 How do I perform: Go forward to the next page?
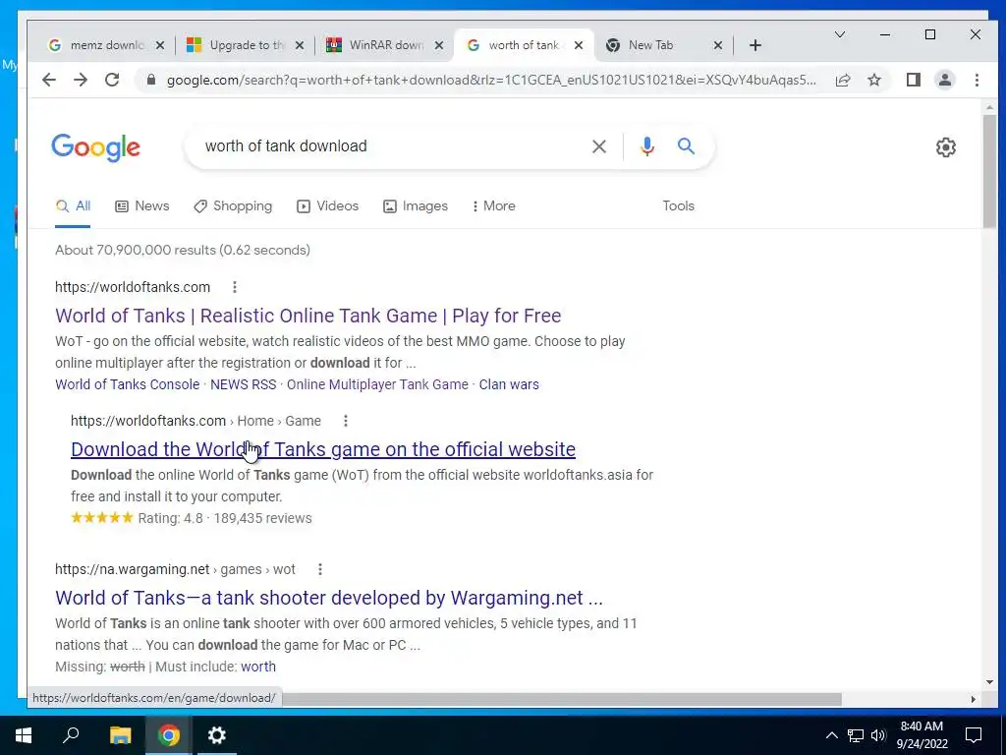81,80
